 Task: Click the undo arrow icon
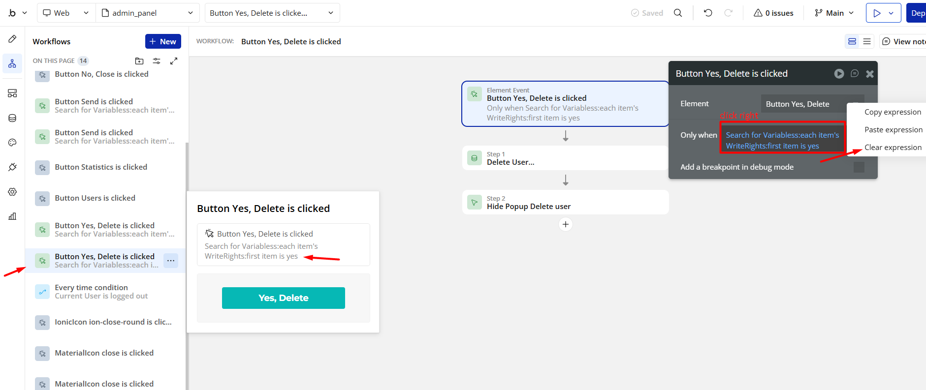(708, 13)
